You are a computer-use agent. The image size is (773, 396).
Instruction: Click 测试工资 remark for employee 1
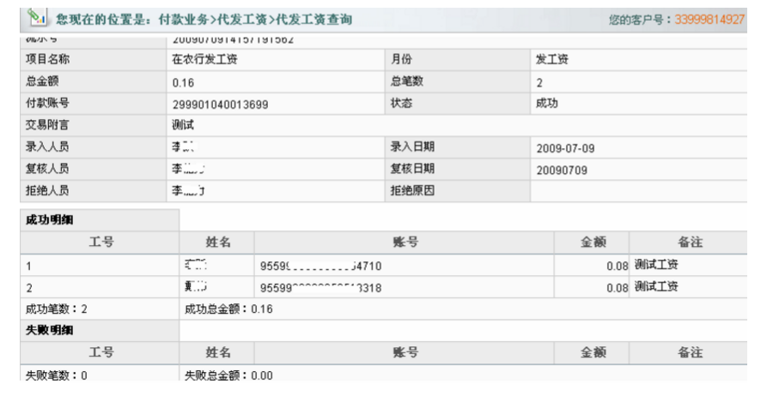(x=656, y=265)
